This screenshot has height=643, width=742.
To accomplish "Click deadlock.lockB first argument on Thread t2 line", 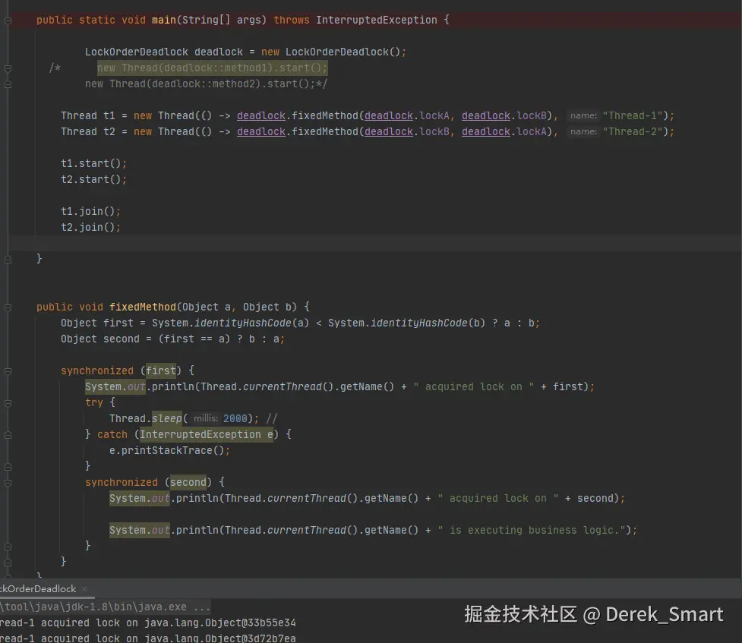I will [x=406, y=131].
